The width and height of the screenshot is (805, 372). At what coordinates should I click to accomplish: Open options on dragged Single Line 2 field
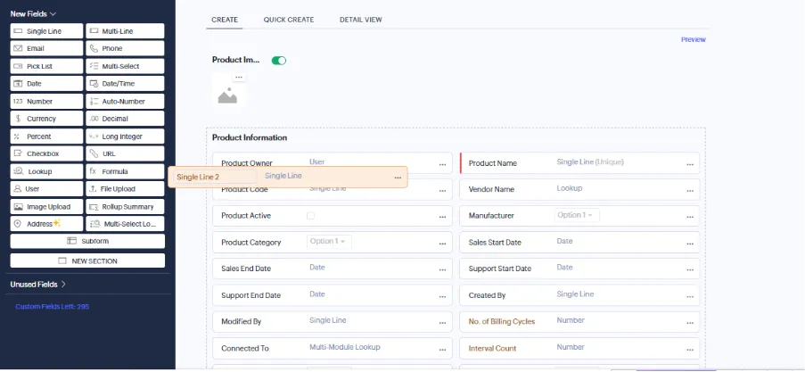(398, 178)
